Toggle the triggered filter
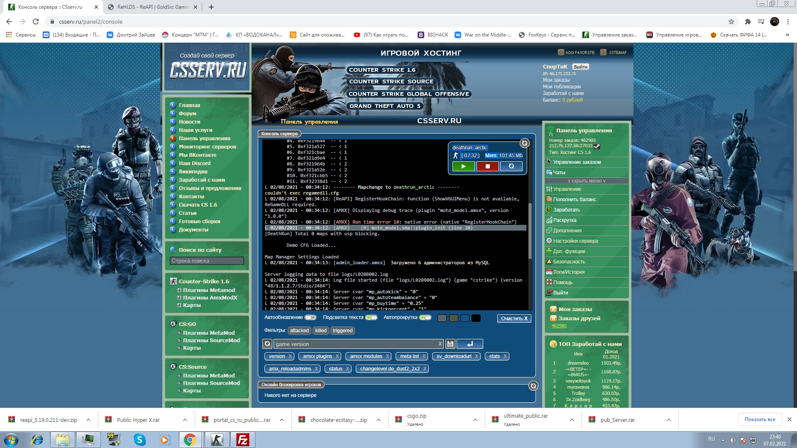The image size is (797, 448). tap(342, 331)
